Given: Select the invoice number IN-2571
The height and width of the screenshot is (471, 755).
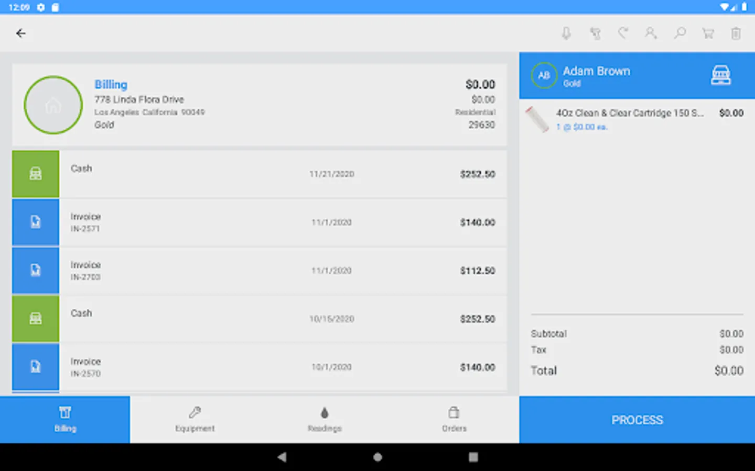Looking at the screenshot, I should click(85, 229).
